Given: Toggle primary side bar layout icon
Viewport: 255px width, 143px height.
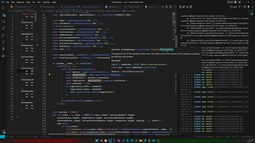Looking at the screenshot, I should (229, 2).
